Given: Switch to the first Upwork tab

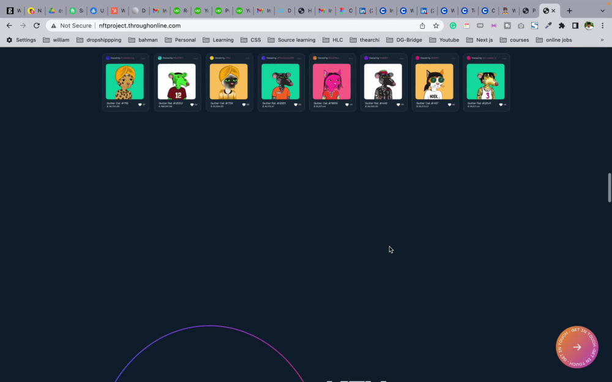Looking at the screenshot, I should (180, 11).
